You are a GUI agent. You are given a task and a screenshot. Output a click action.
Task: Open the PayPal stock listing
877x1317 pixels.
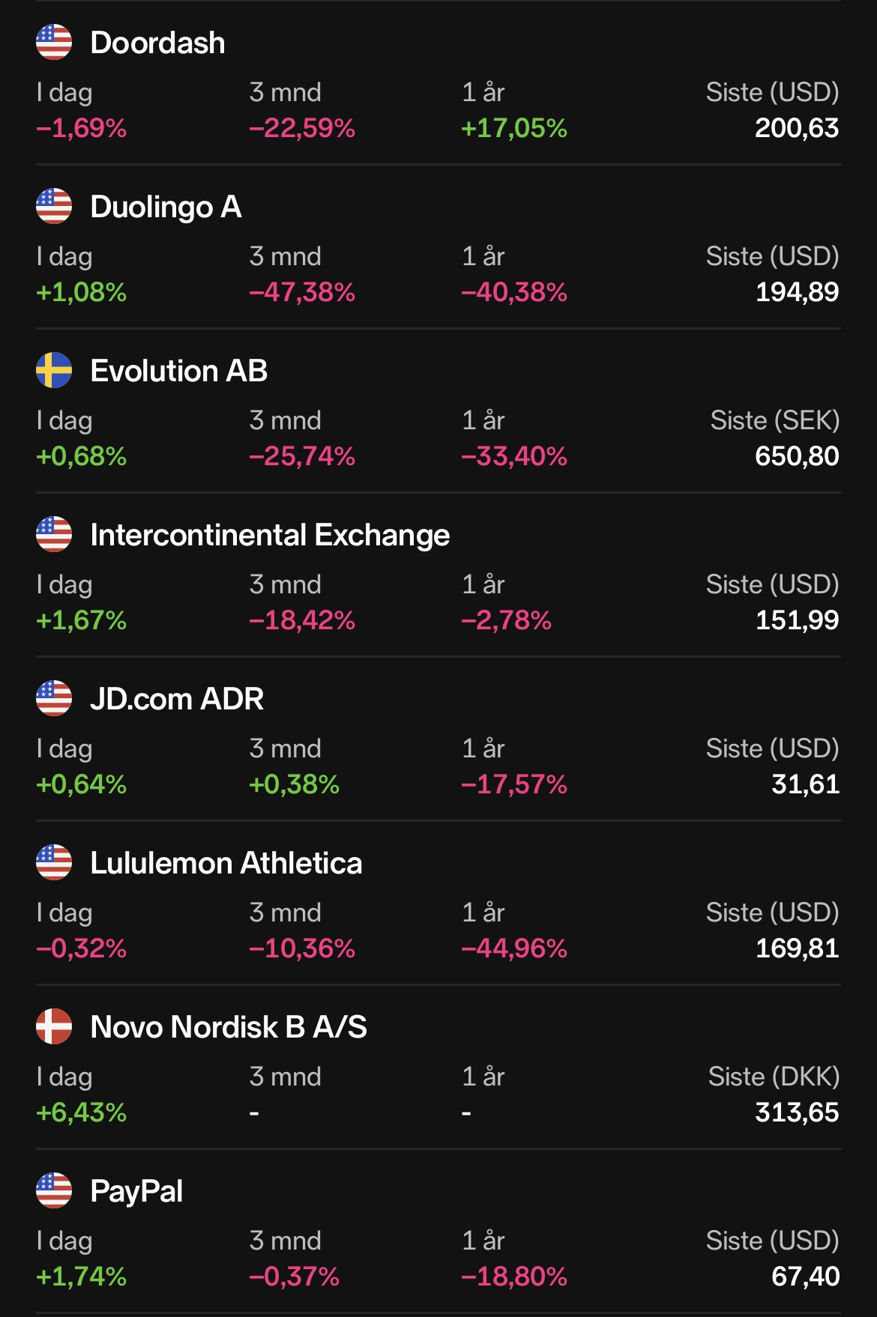click(136, 1191)
